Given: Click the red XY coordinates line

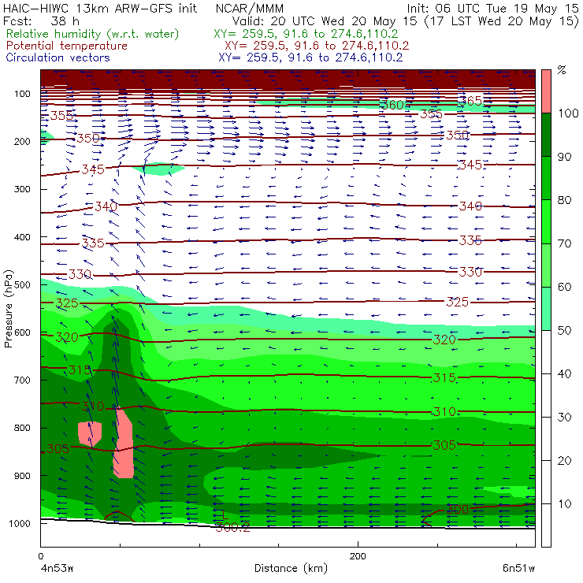Looking at the screenshot, I should pos(317,46).
